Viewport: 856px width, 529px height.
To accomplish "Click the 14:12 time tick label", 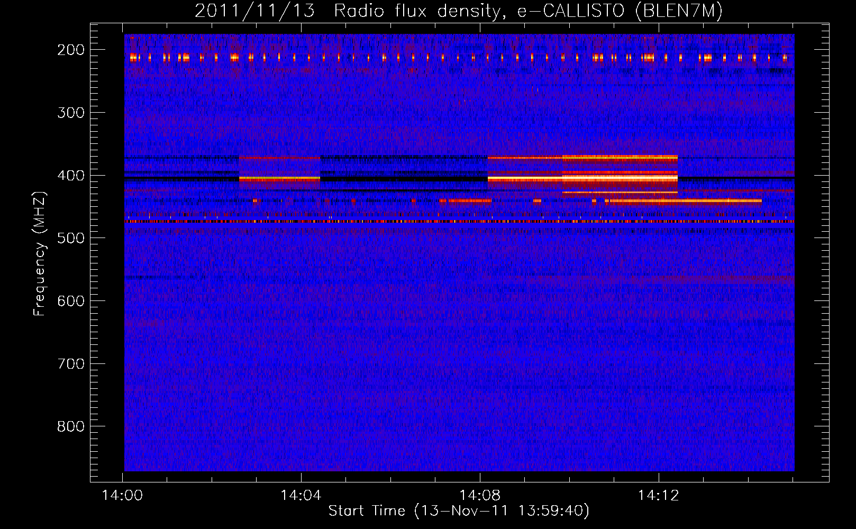I will (659, 496).
